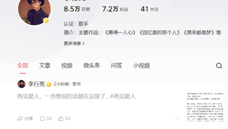The image size is (228, 129).
Task: Open the three-dot more options menu
Action: [176, 119]
